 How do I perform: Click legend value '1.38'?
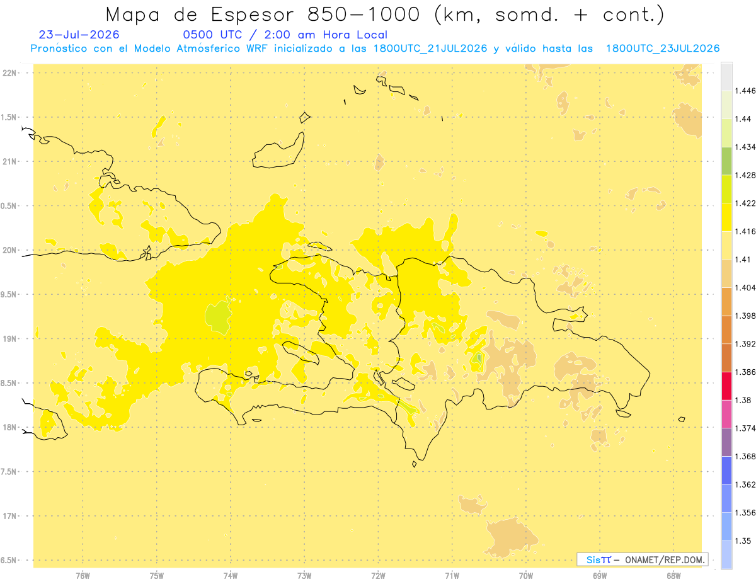(x=742, y=400)
